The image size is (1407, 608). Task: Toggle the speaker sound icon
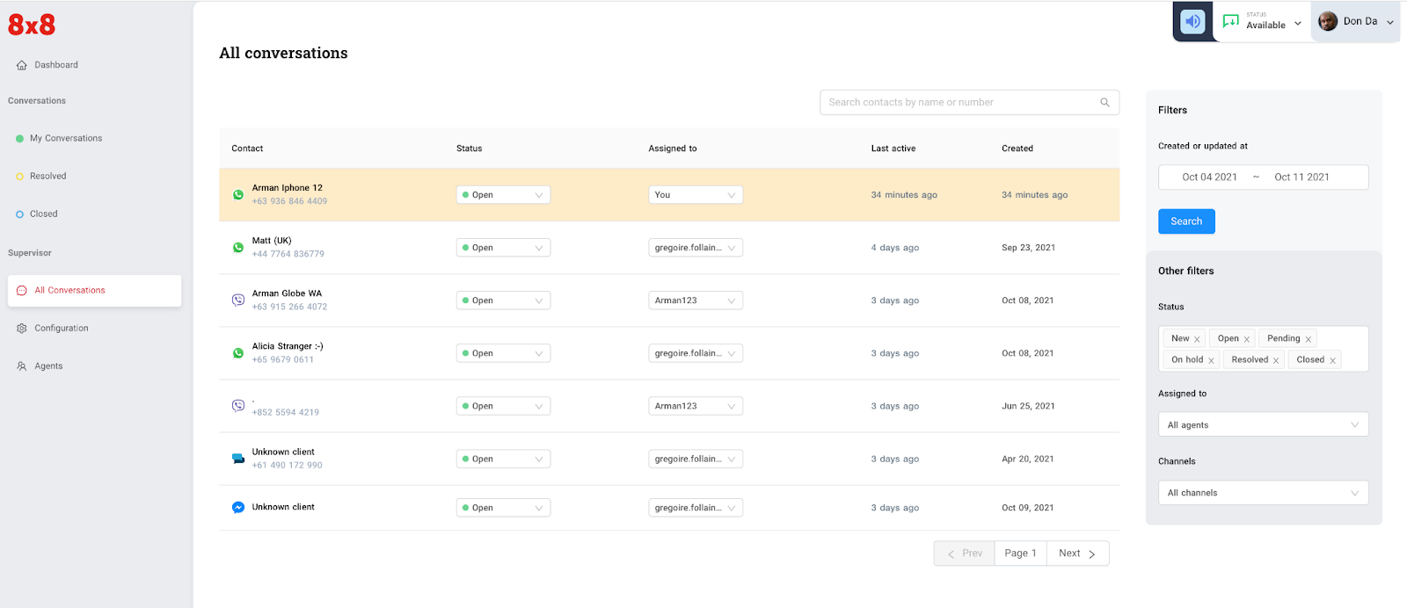1192,22
